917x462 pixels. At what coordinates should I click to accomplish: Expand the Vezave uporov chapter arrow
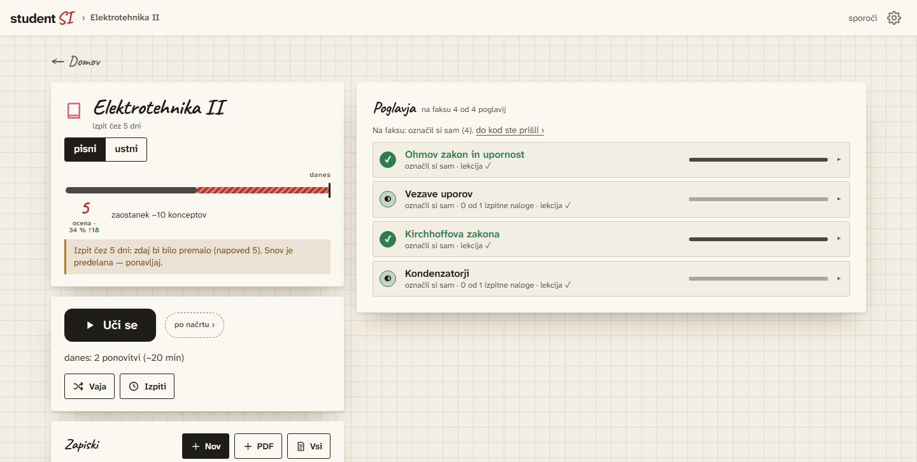point(839,199)
